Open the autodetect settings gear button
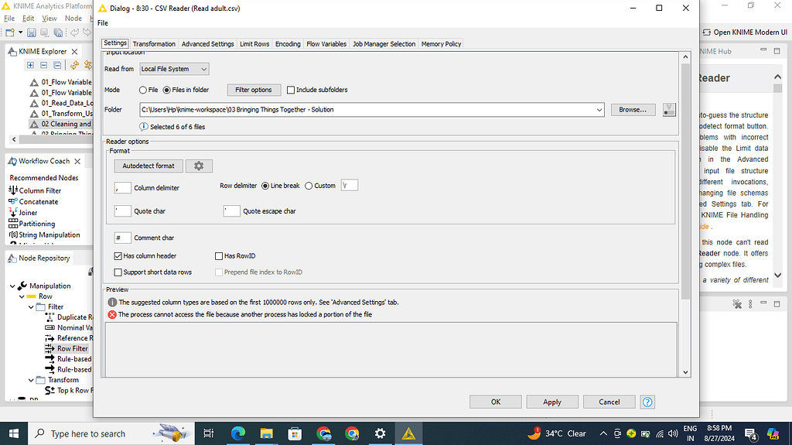 (x=199, y=166)
